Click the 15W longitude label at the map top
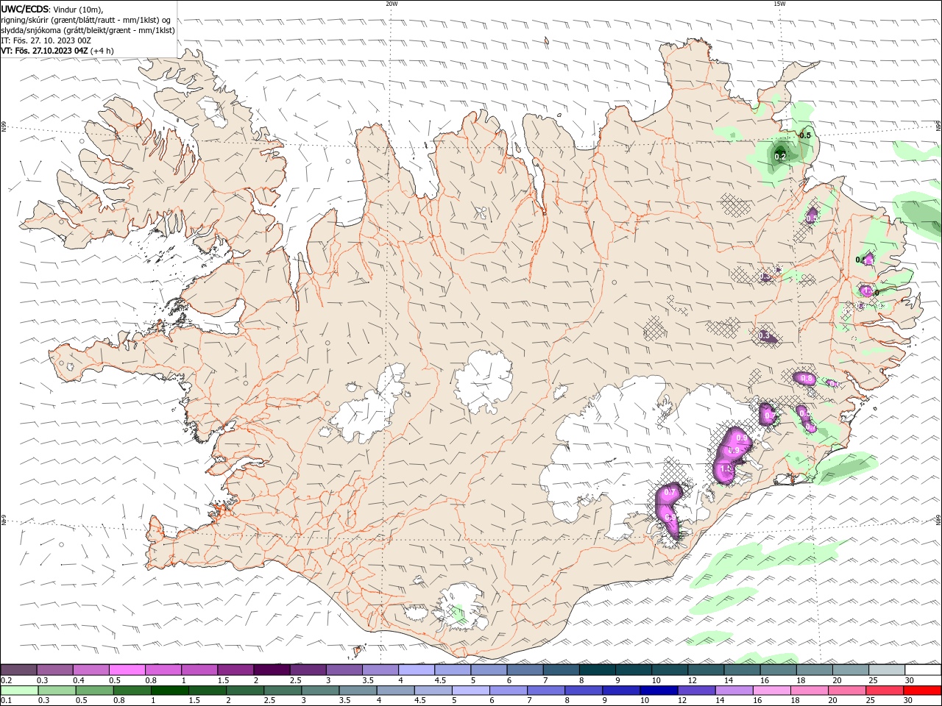Viewport: 942px width, 706px height. pos(779,4)
